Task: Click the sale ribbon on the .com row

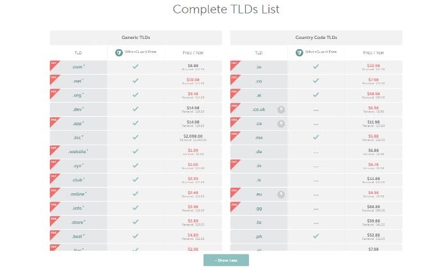Action: [x=54, y=65]
